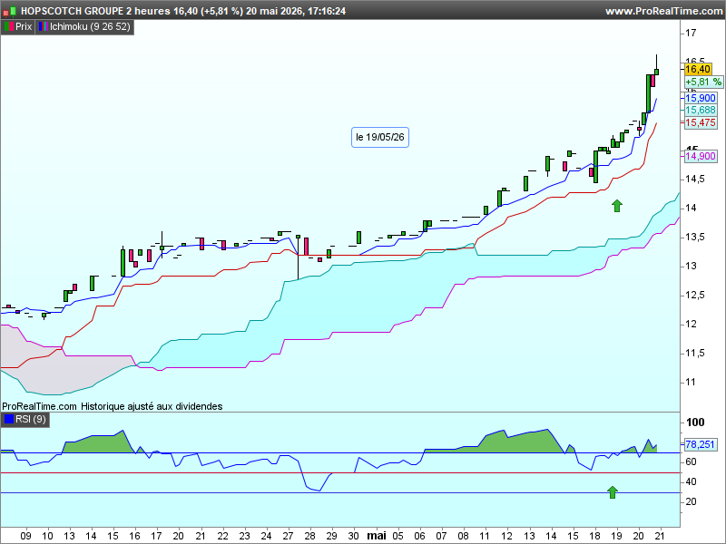The image size is (726, 544).
Task: Click the 09 date on time axis
Action: click(x=26, y=536)
